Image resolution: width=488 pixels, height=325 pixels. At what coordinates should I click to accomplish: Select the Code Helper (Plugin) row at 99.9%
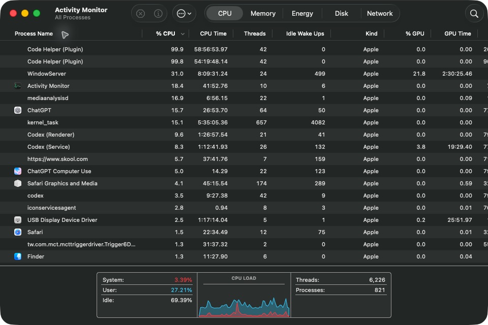coord(244,49)
